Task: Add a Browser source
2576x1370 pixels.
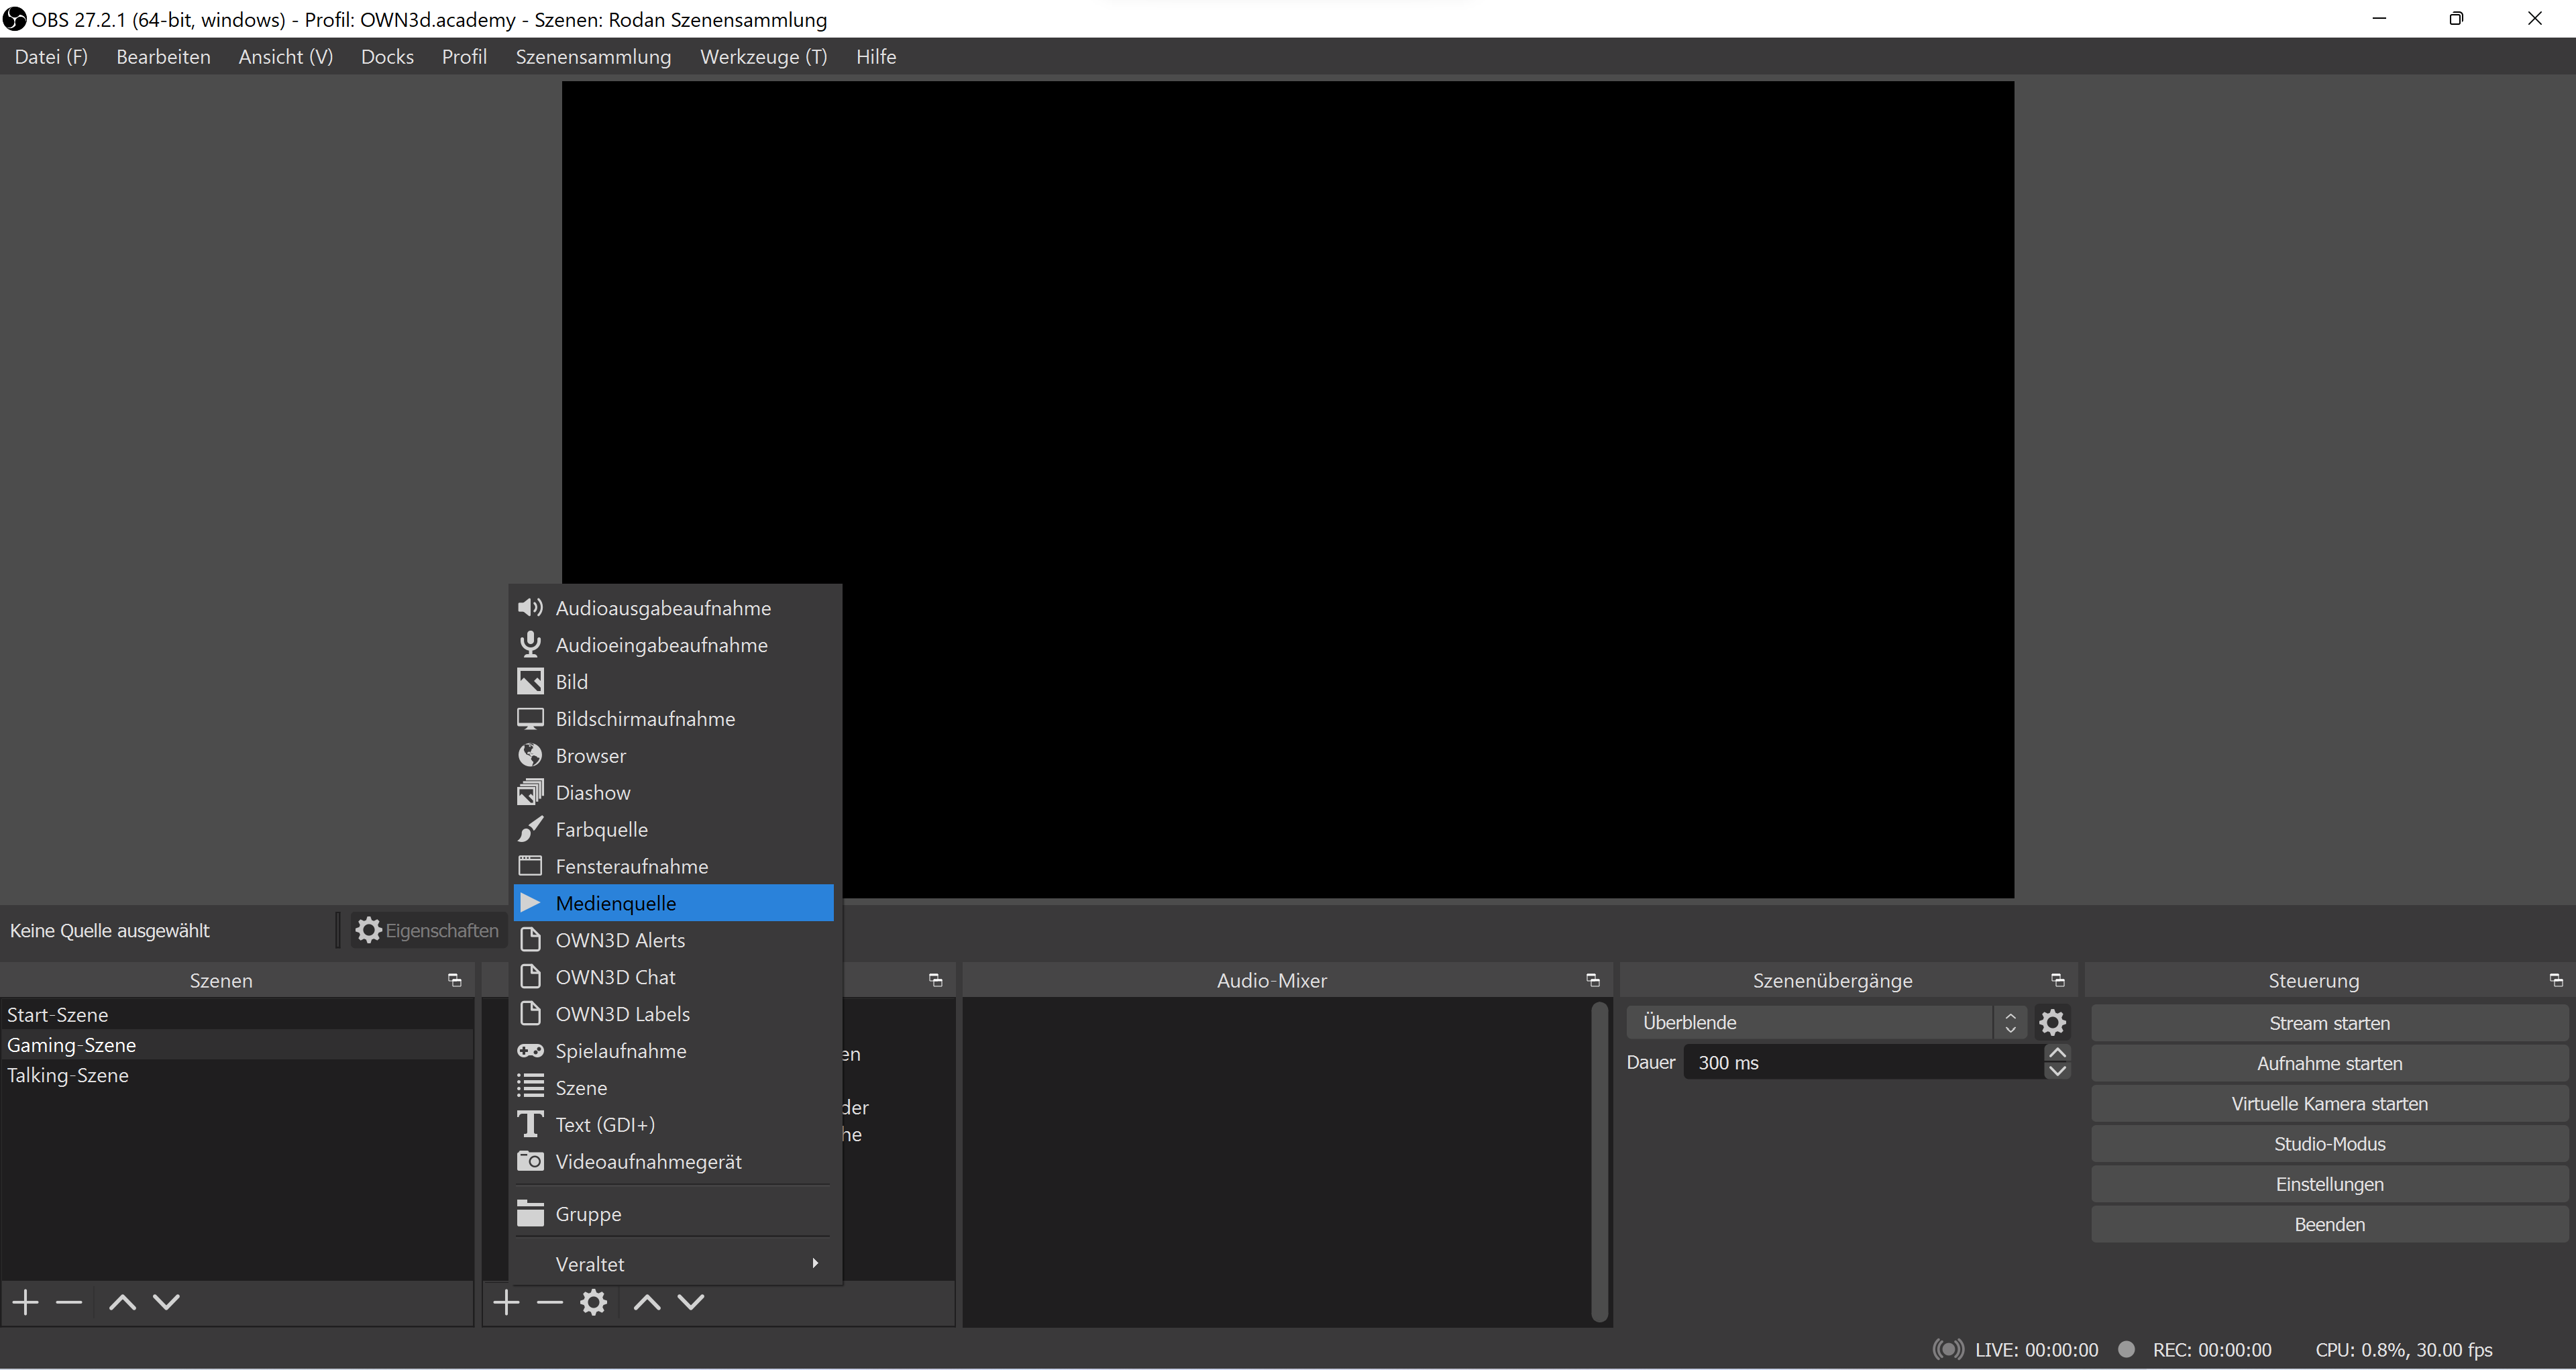Action: point(591,755)
